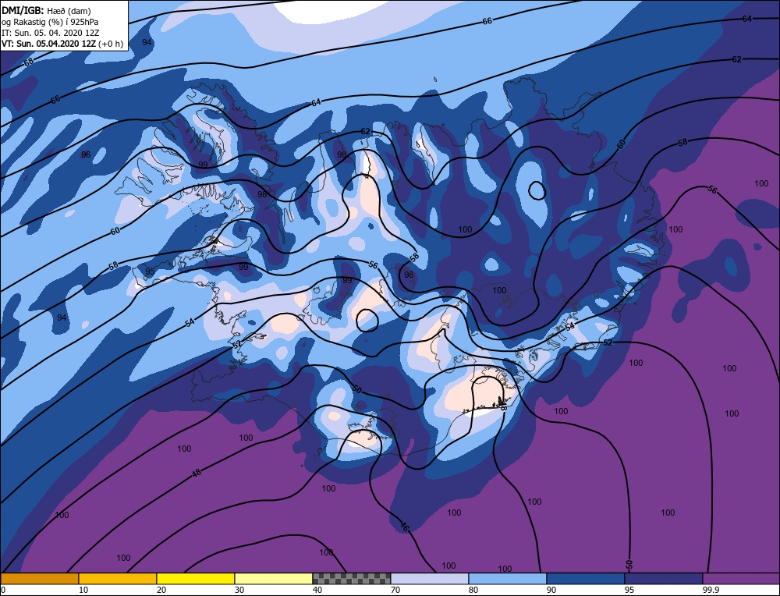Click the 'og Rakastig (%) í 925hPa' line
The width and height of the screenshot is (780, 596).
(50, 21)
